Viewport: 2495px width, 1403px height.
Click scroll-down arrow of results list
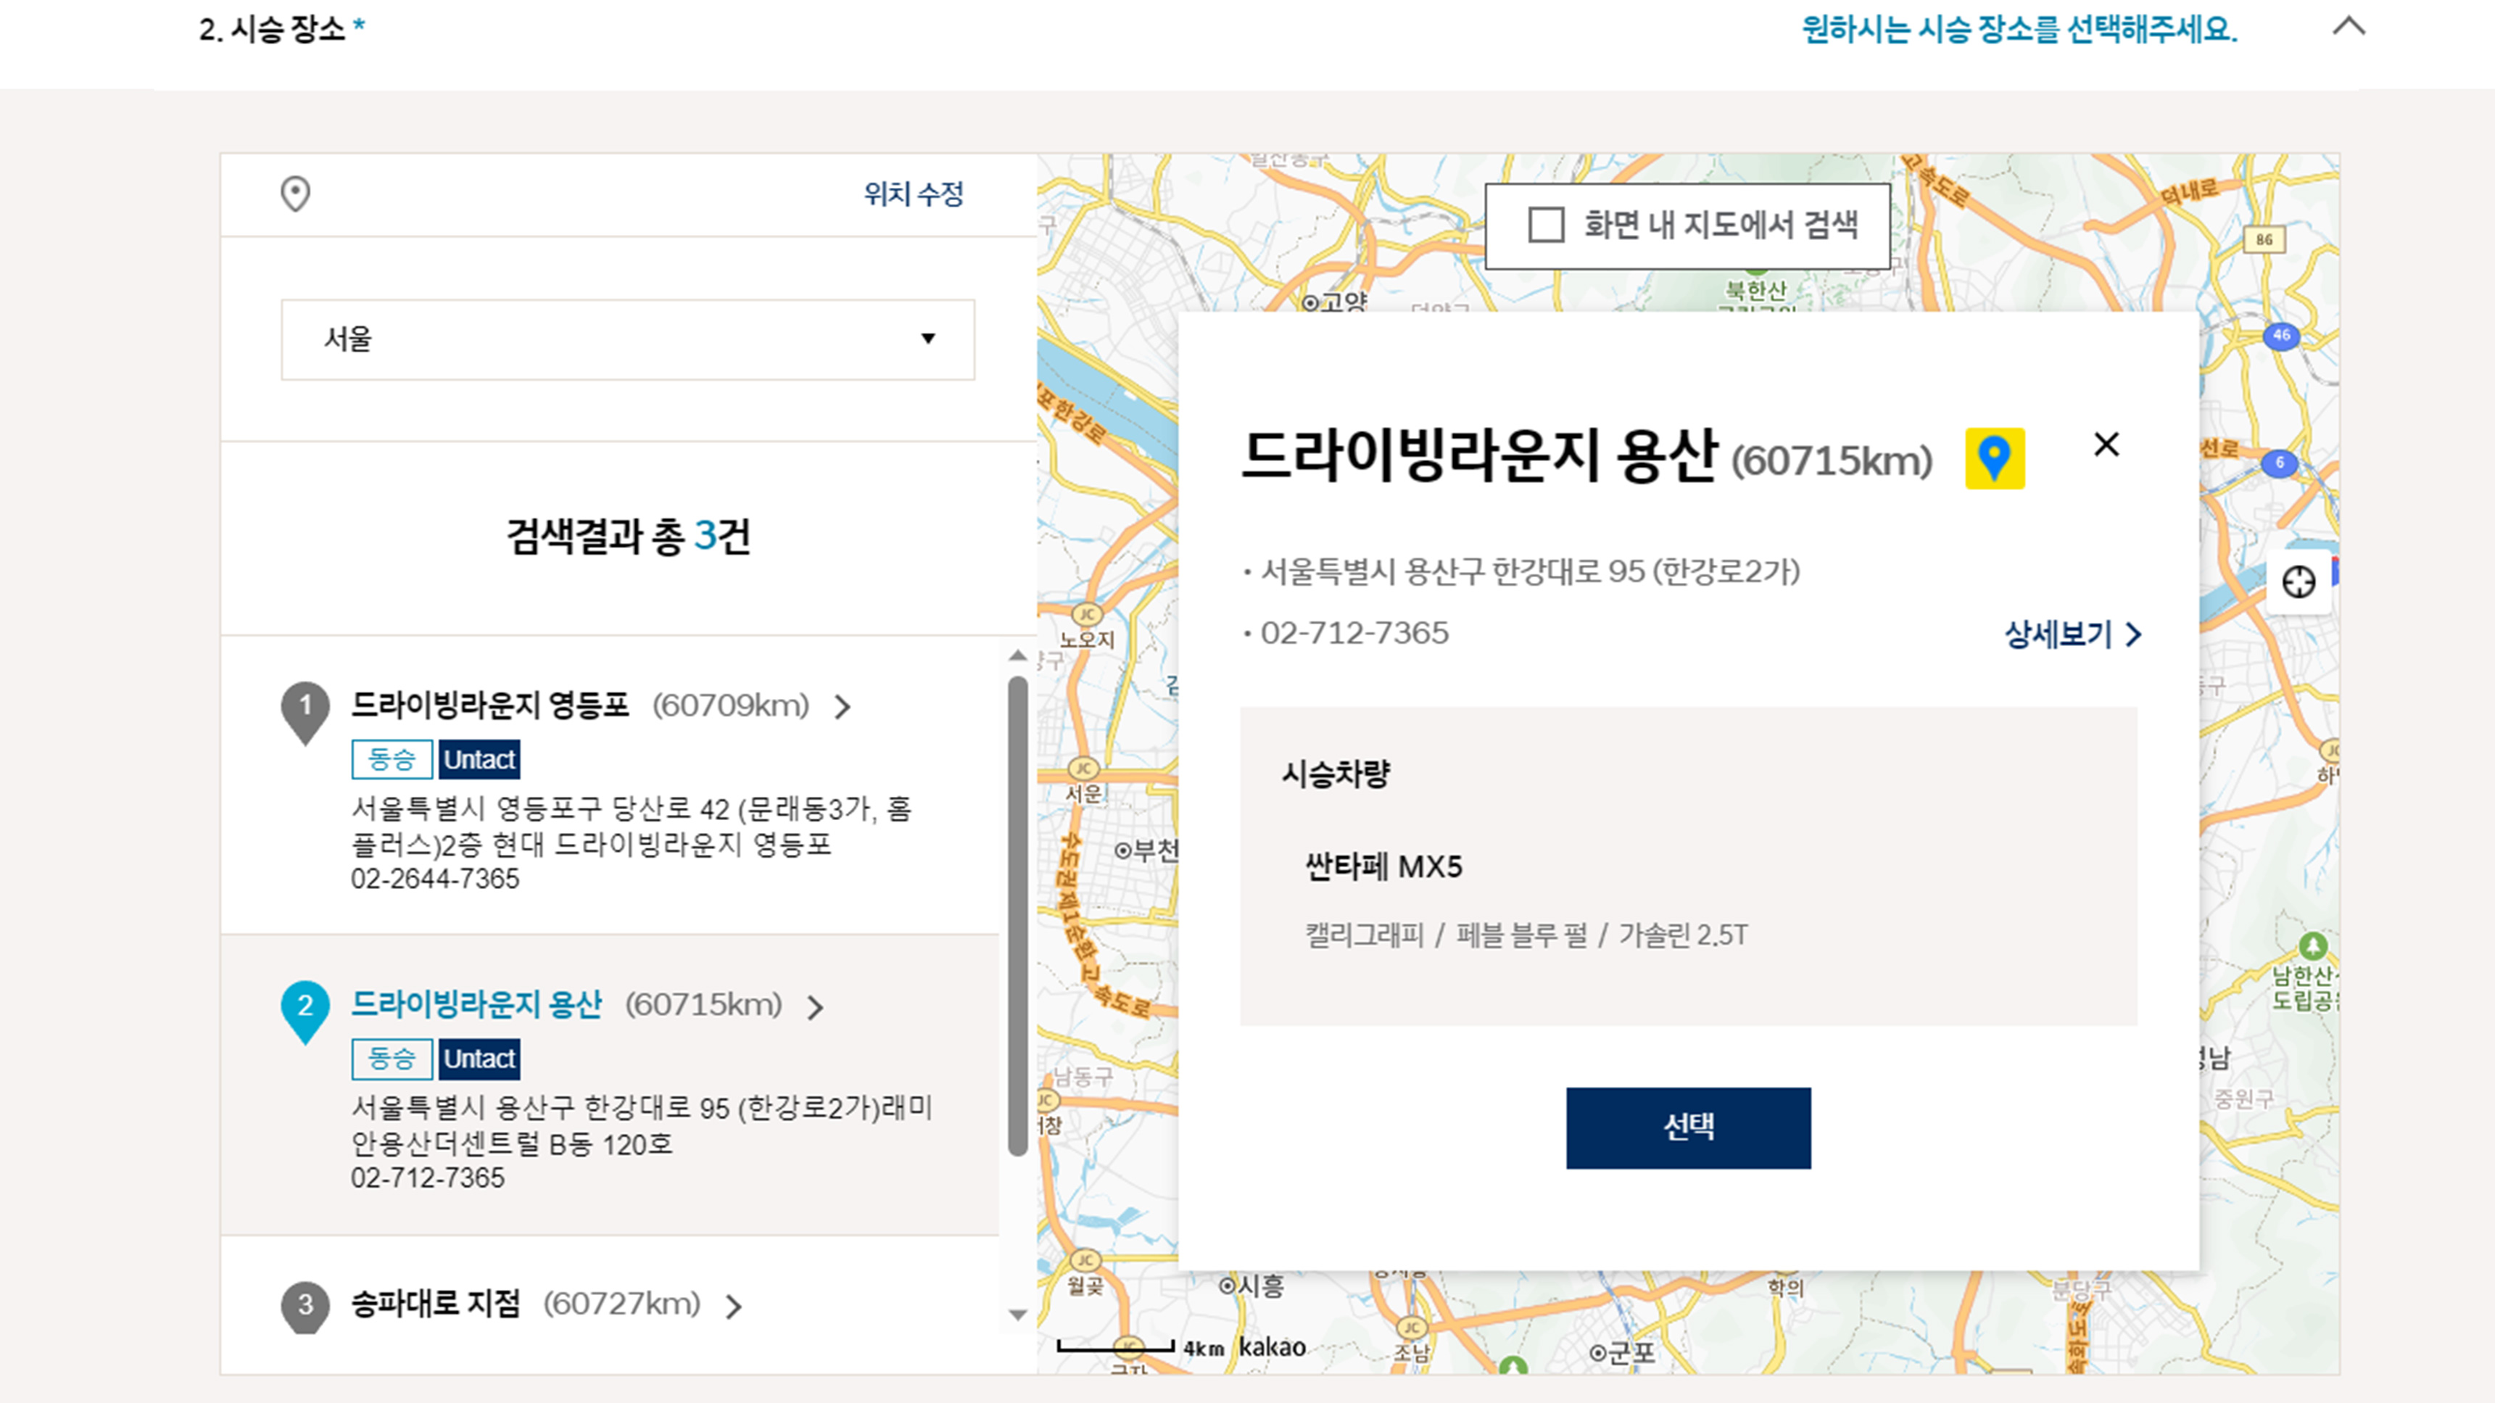coord(1017,1315)
